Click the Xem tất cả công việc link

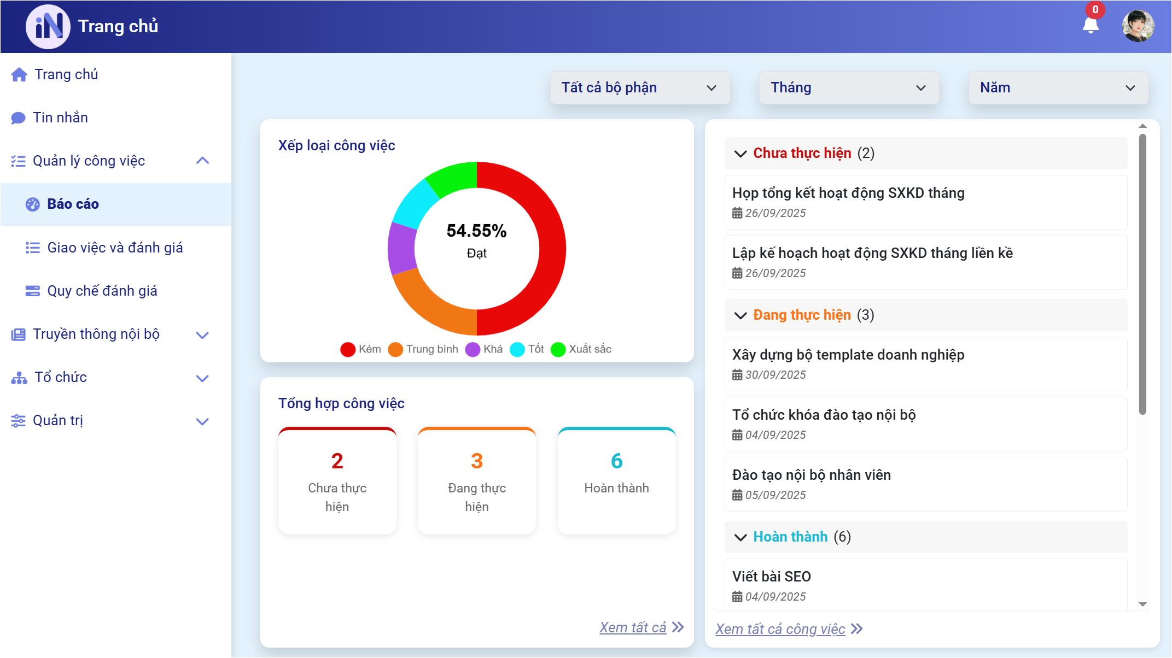pos(780,629)
